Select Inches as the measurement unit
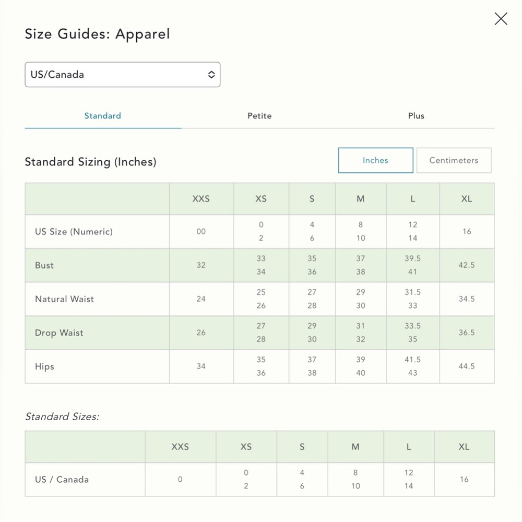This screenshot has width=522, height=522. point(375,160)
